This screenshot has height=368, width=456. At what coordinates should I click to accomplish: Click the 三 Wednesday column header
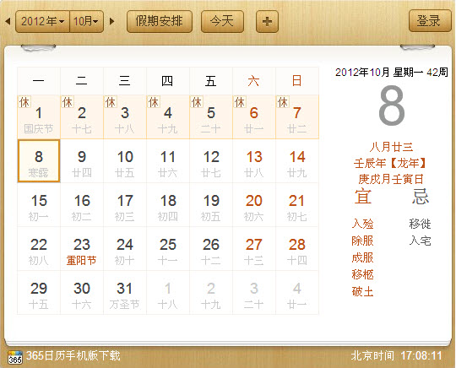pos(125,81)
